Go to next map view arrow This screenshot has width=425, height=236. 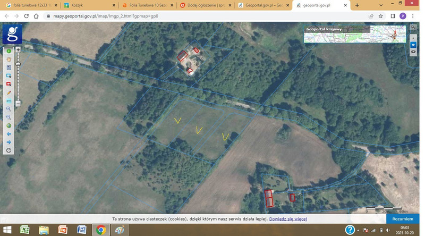click(x=8, y=142)
